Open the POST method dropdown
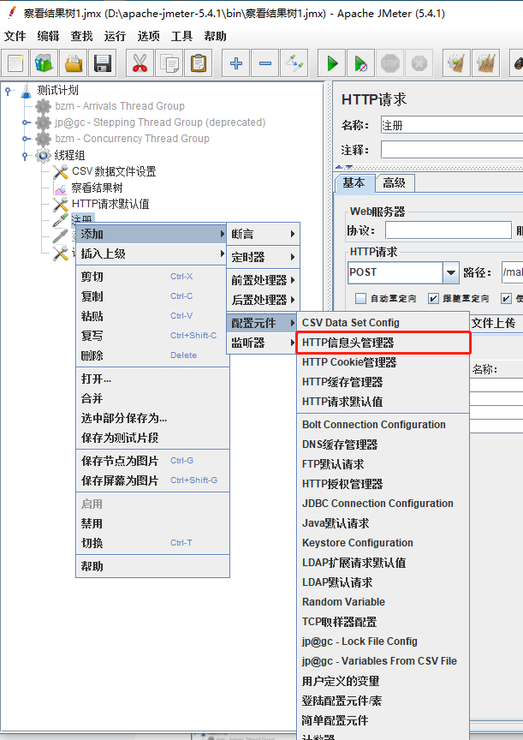Image resolution: width=523 pixels, height=740 pixels. click(451, 272)
